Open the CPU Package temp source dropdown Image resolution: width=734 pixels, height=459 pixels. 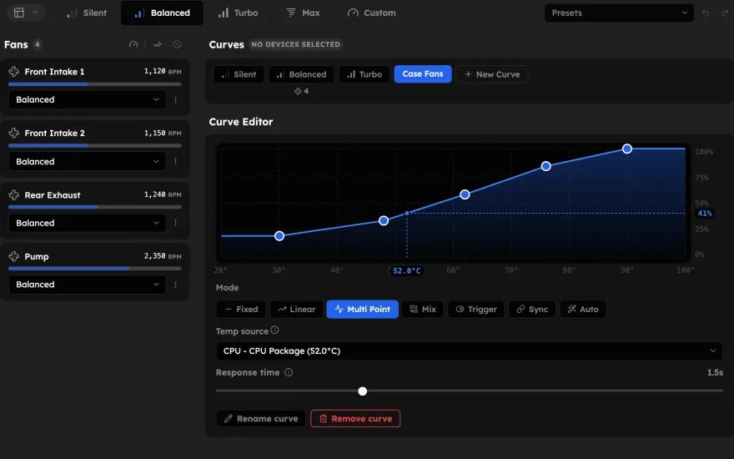pos(469,351)
